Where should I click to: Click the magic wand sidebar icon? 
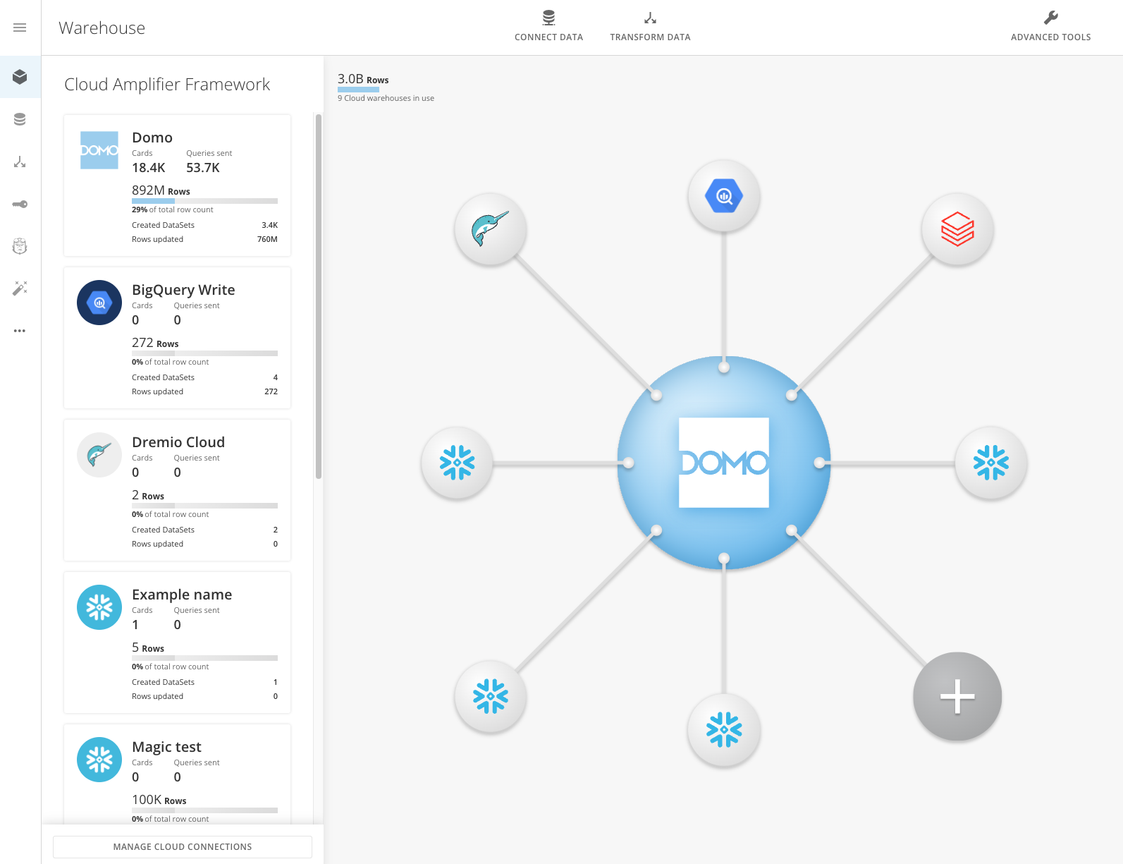[20, 288]
